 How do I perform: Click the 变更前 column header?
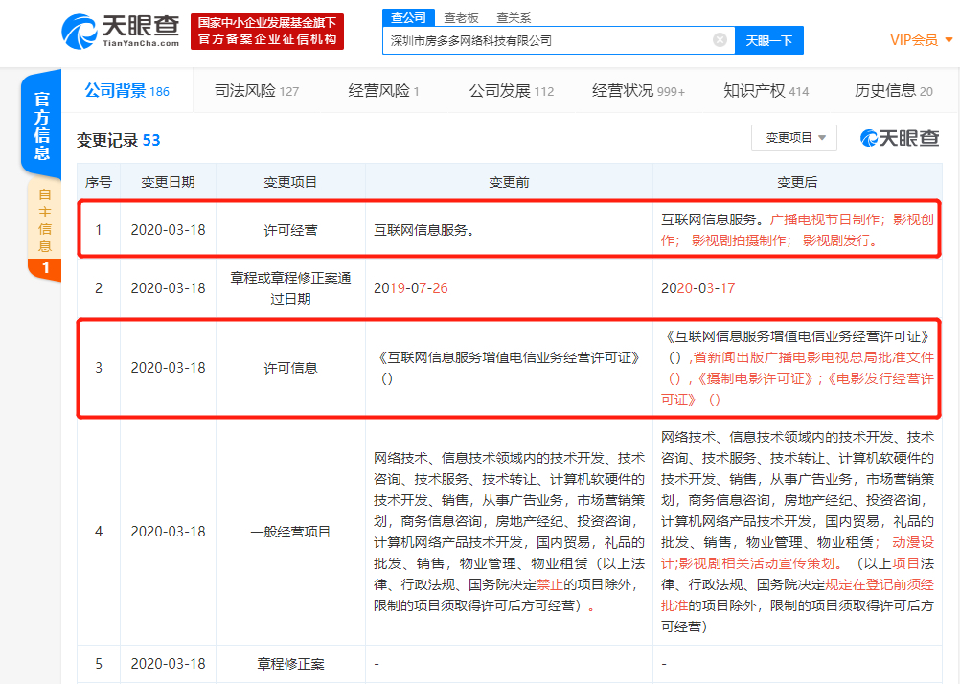click(x=509, y=182)
